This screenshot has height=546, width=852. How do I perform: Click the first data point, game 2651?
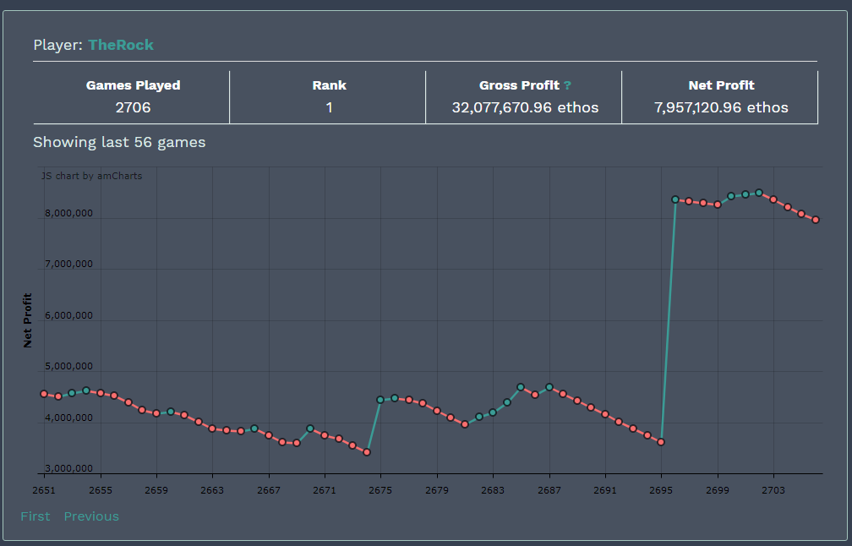44,394
